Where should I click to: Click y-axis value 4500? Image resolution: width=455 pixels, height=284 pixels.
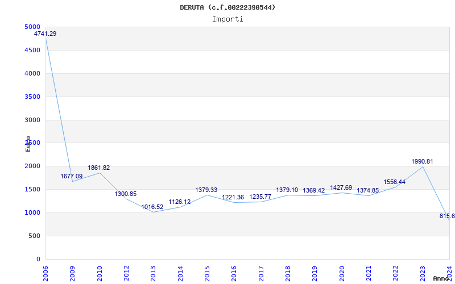point(32,50)
